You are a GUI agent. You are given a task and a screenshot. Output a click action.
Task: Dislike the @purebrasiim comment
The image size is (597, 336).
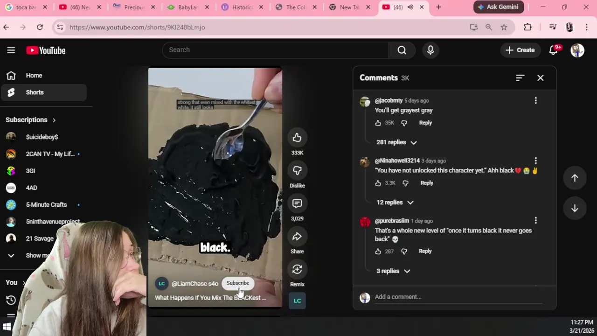[x=404, y=251]
